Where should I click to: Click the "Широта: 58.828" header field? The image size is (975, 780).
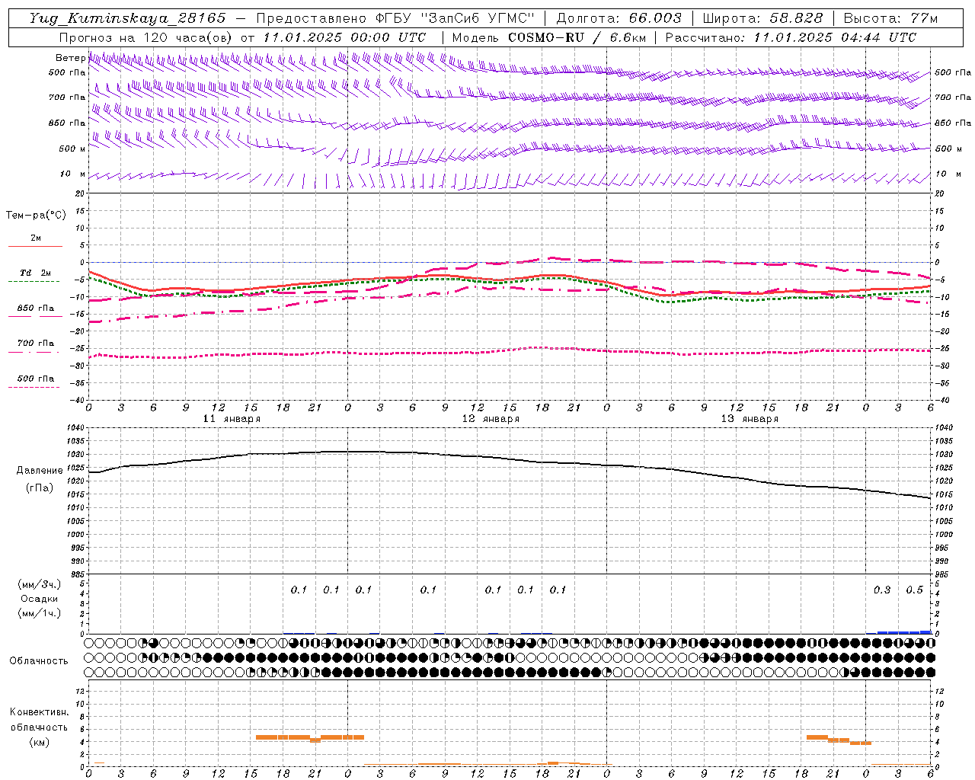click(x=762, y=18)
